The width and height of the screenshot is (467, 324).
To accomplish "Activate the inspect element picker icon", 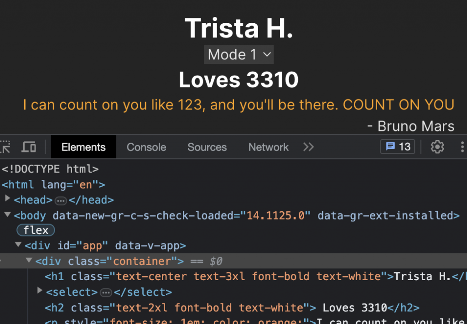I will coord(5,146).
